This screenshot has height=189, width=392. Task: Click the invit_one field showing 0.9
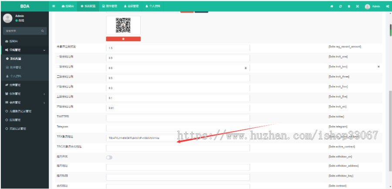tap(178, 58)
